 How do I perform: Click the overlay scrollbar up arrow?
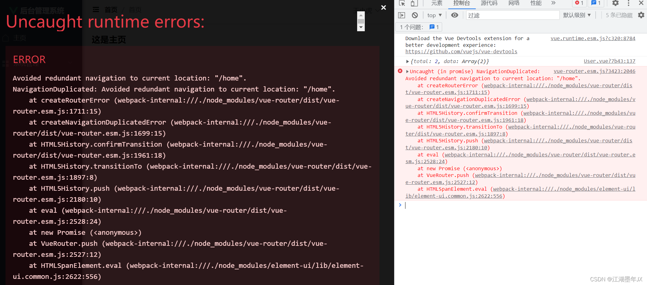click(361, 15)
